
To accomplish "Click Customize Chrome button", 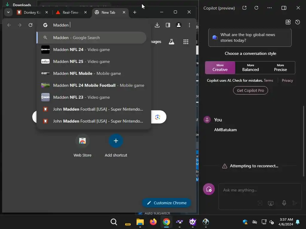I will [166, 203].
